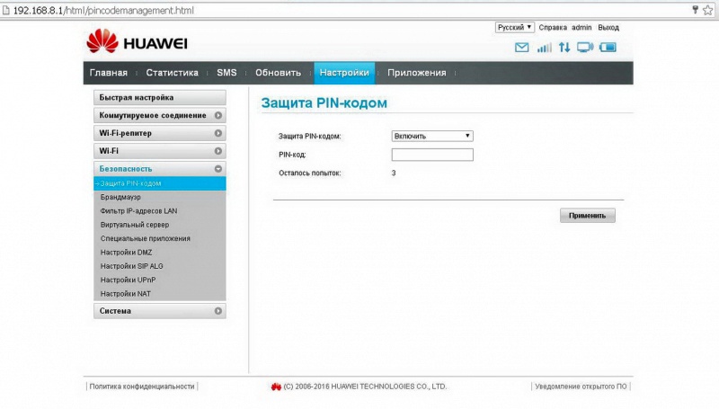The image size is (719, 409).
Task: Click the Huawei logo
Action: pos(137,41)
